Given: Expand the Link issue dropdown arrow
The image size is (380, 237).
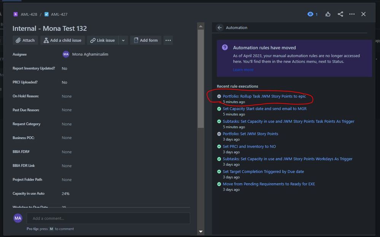Looking at the screenshot, I should (x=123, y=40).
